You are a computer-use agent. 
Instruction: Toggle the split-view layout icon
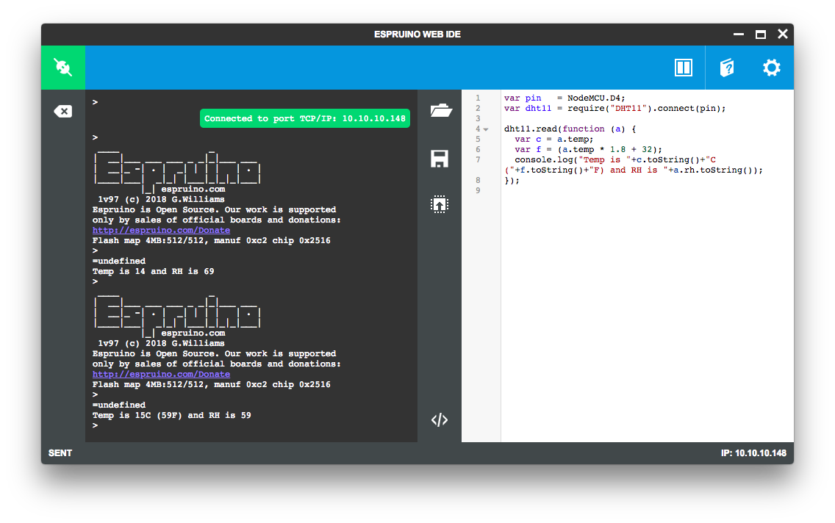click(684, 68)
